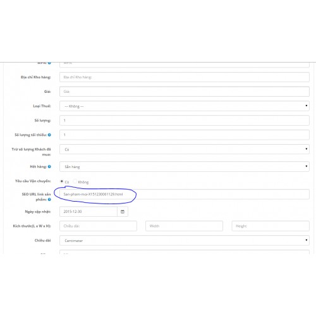Image resolution: width=316 pixels, height=316 pixels.
Task: Select the Có radio option
Action: (62, 181)
